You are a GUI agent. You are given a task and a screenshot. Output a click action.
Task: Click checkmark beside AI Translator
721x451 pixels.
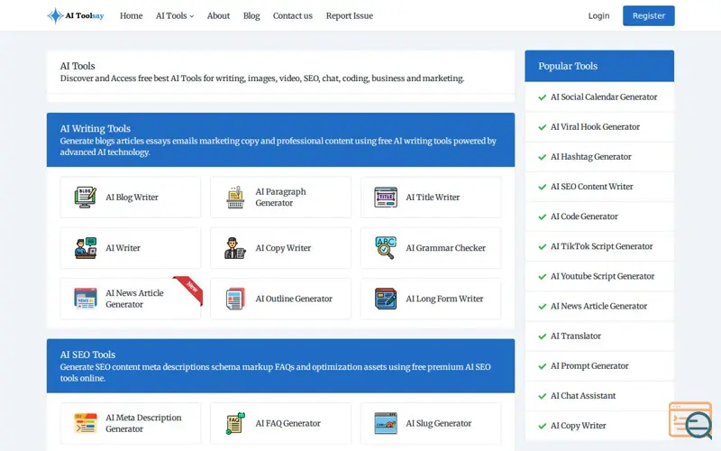click(x=543, y=336)
